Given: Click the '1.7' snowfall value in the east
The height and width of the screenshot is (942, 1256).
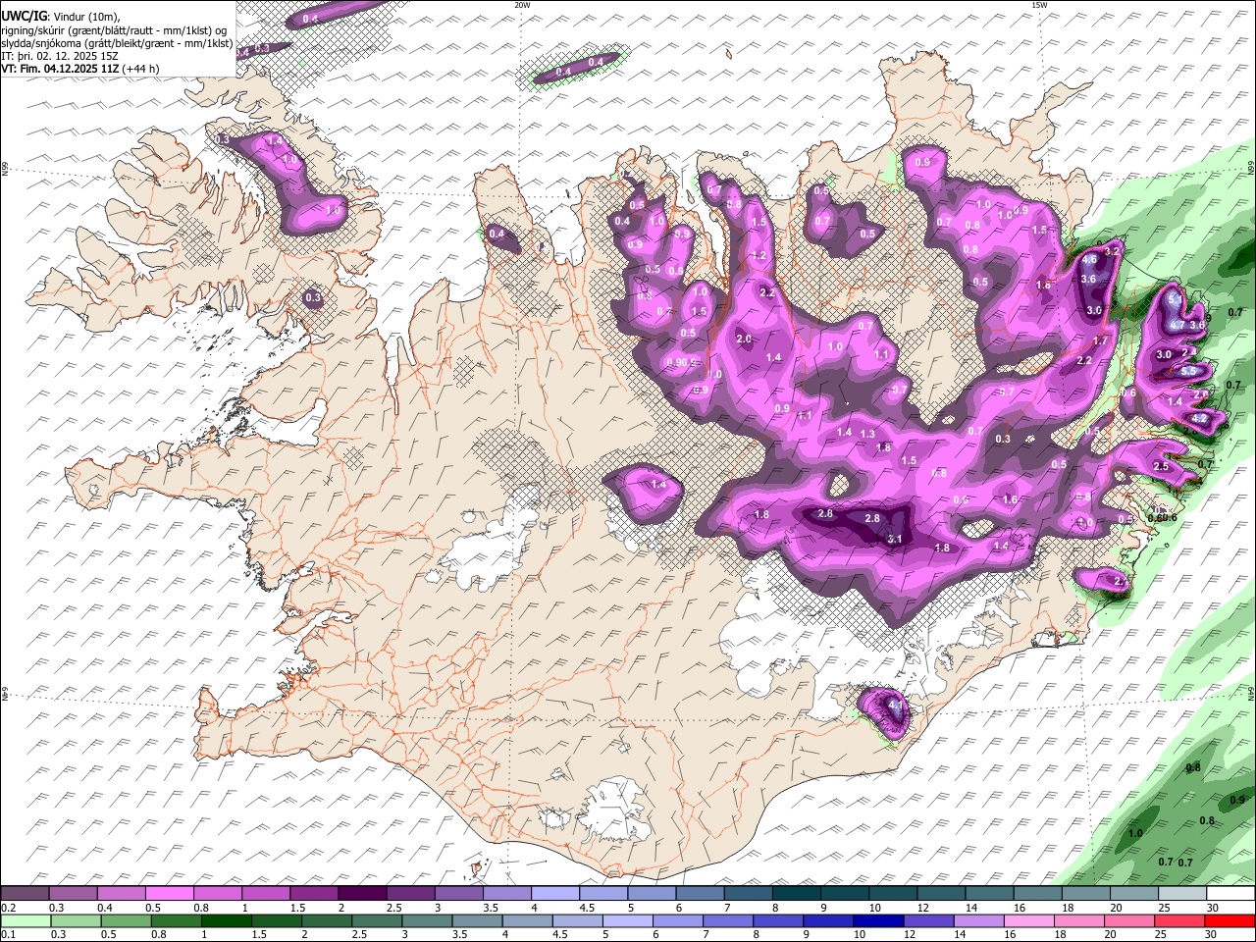Looking at the screenshot, I should [x=1100, y=340].
